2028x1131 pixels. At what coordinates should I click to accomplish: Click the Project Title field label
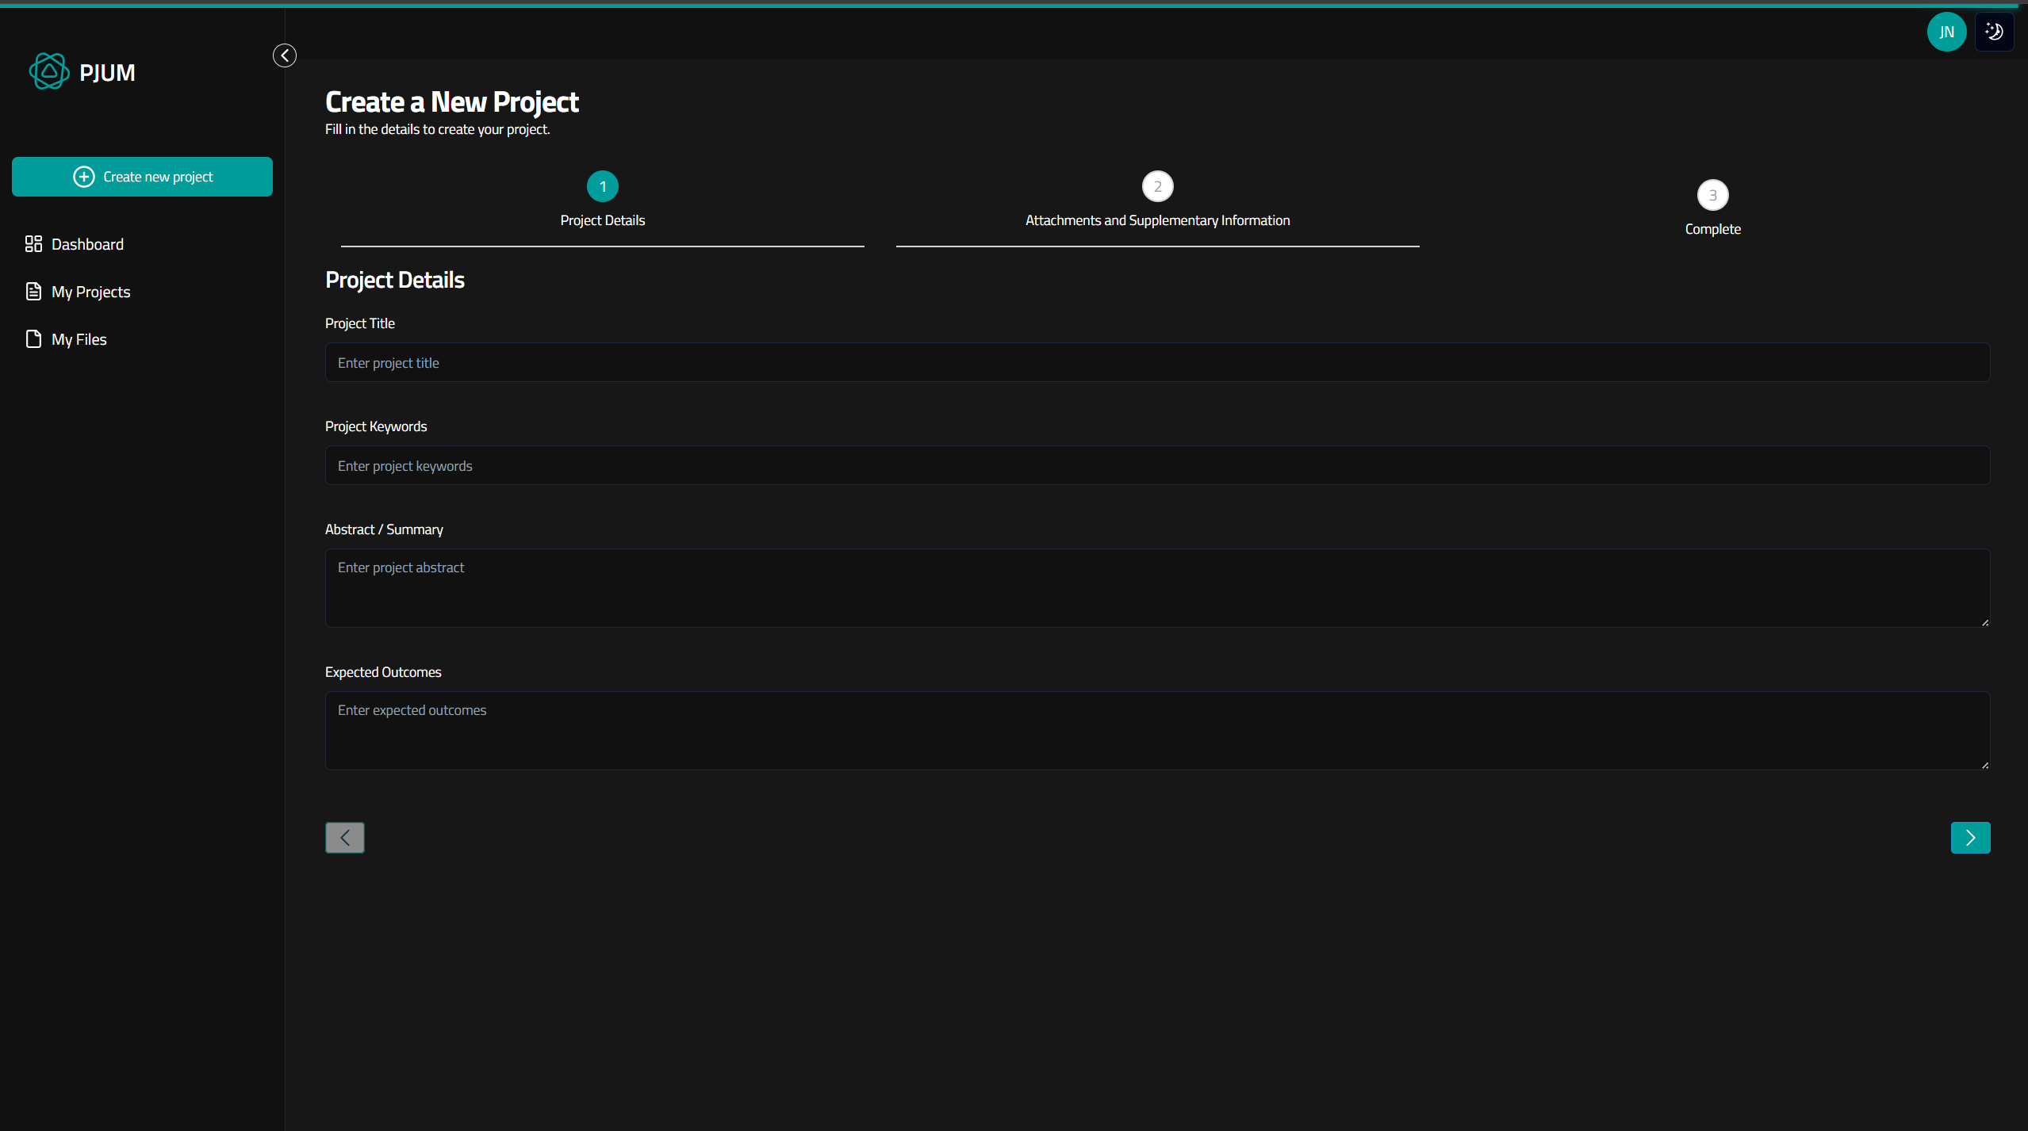(x=360, y=323)
